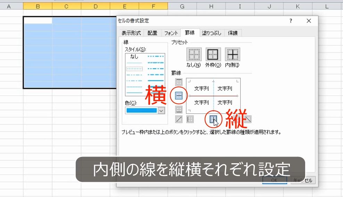Select column D header
This screenshot has width=343, height=197.
(95, 6)
